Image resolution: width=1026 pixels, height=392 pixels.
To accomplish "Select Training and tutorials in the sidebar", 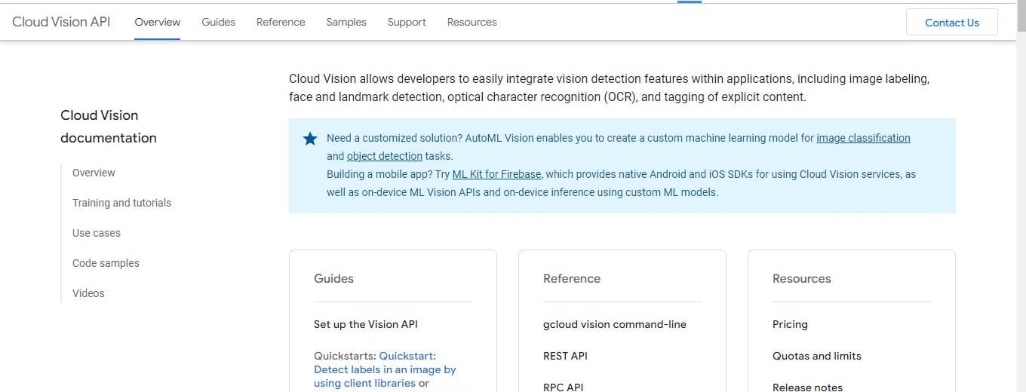I will coord(121,203).
